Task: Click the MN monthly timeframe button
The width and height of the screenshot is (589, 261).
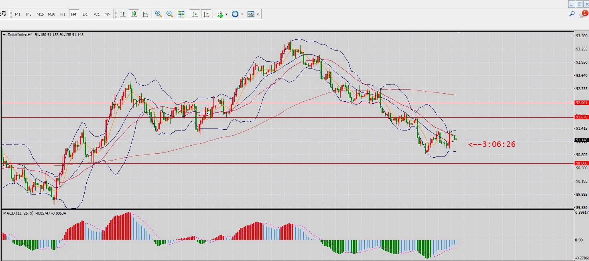Action: pyautogui.click(x=108, y=14)
